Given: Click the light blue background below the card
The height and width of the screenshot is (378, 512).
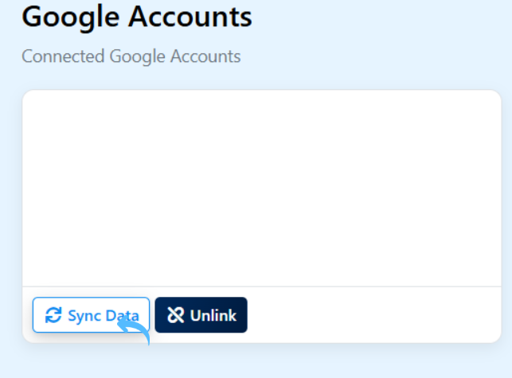Looking at the screenshot, I should pyautogui.click(x=261, y=362).
